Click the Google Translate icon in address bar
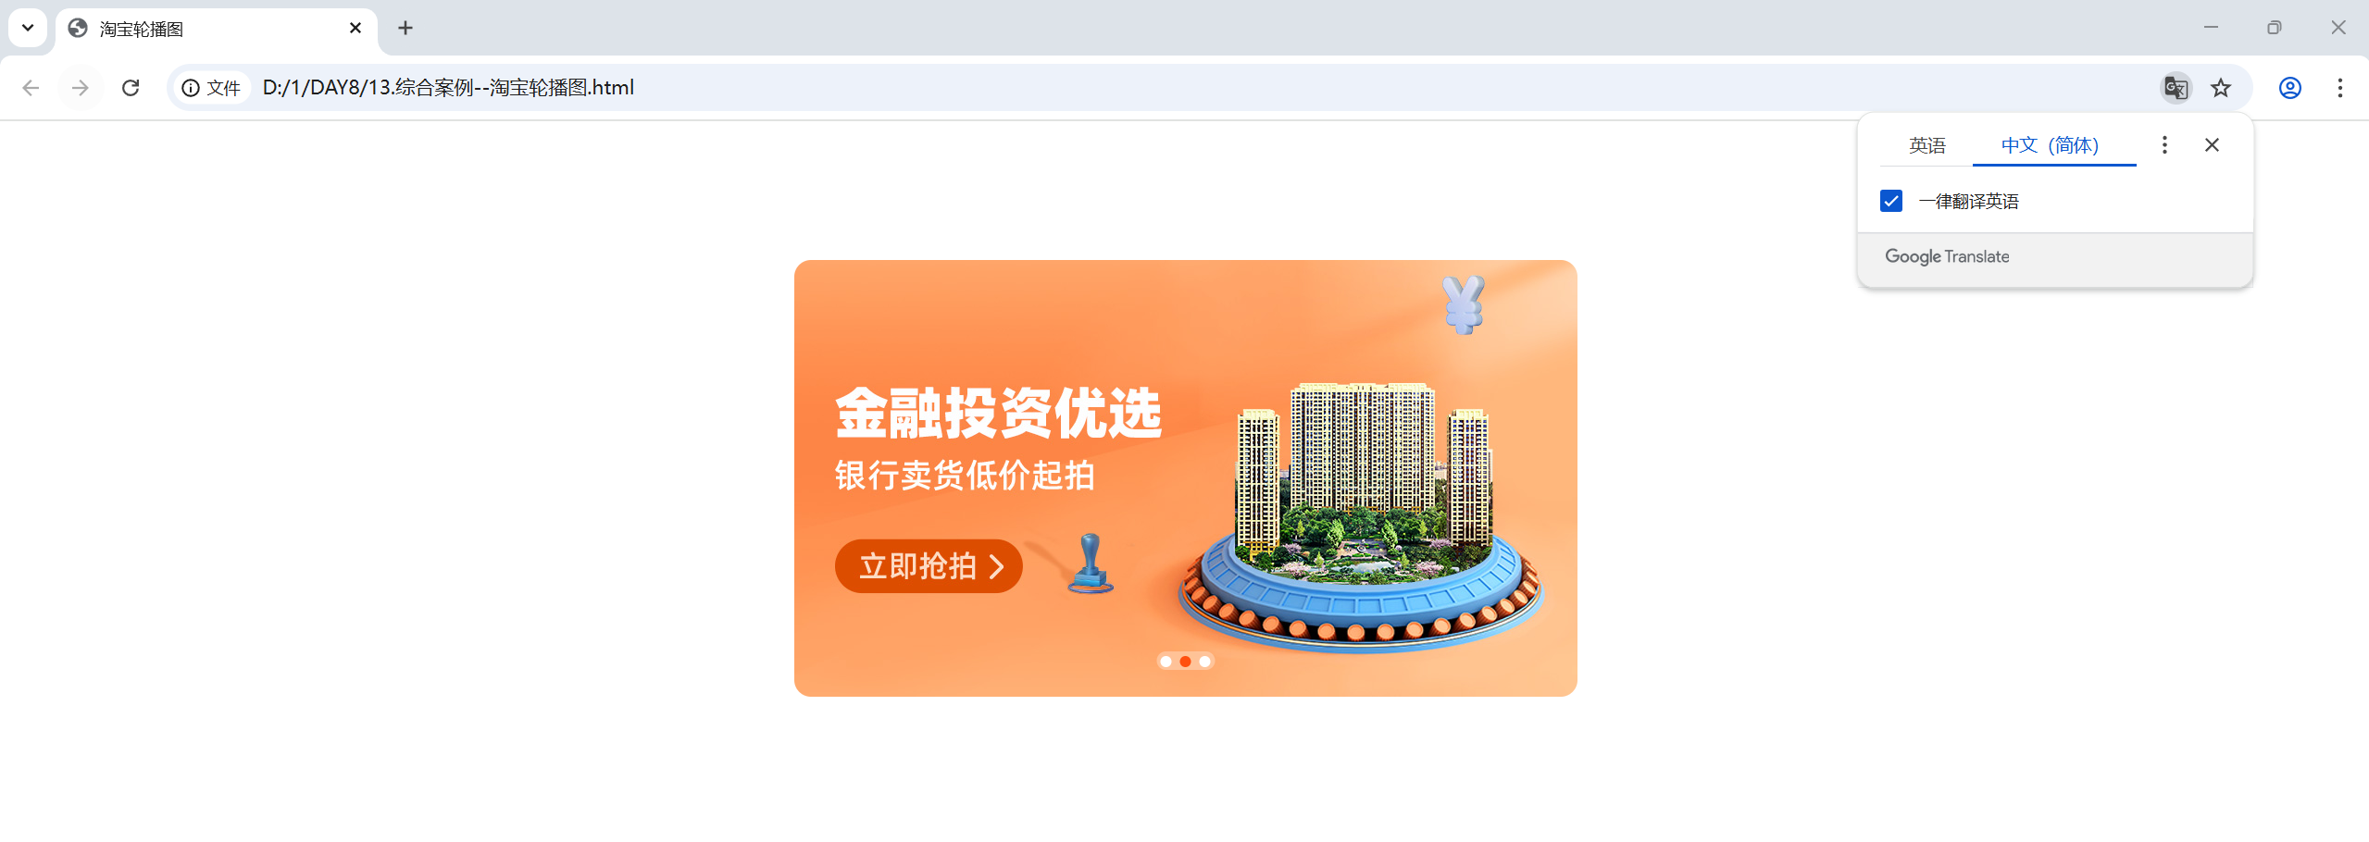This screenshot has height=842, width=2369. pyautogui.click(x=2176, y=88)
